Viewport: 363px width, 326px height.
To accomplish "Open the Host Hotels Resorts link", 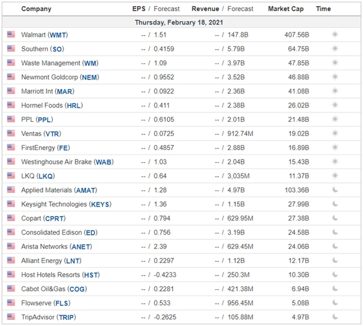I will point(50,274).
